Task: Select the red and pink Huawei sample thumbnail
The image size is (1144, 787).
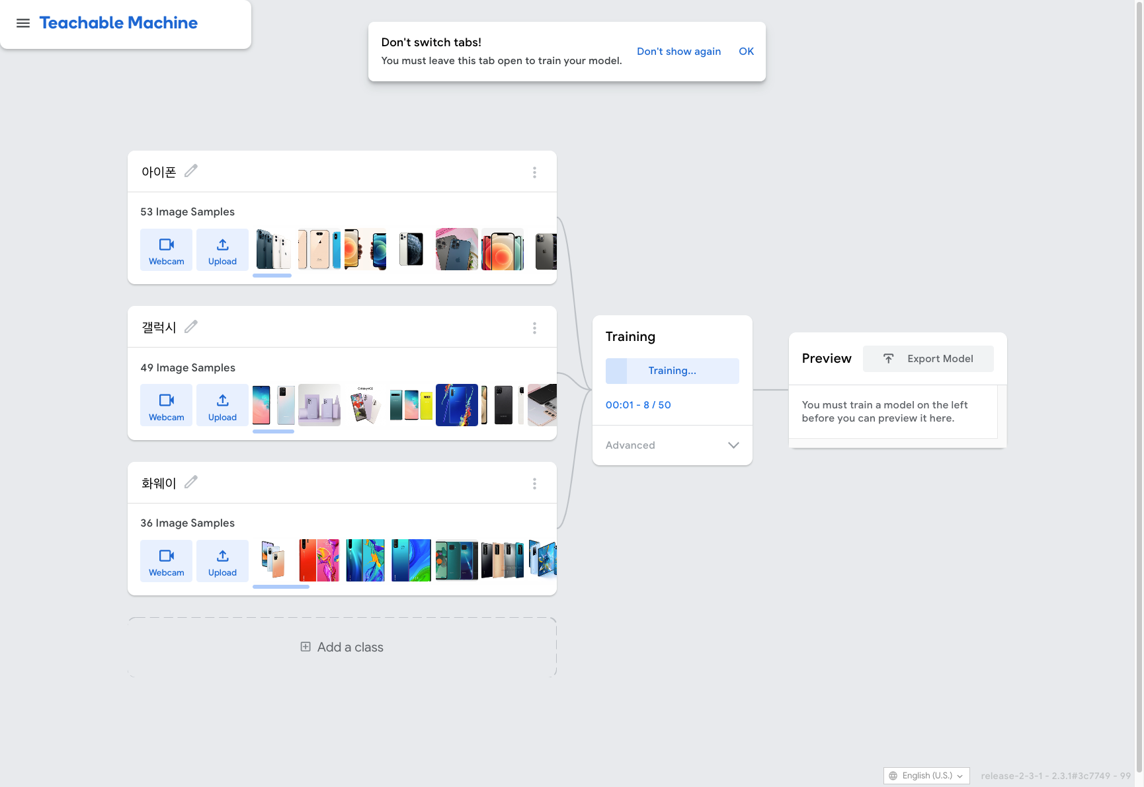Action: click(x=319, y=560)
